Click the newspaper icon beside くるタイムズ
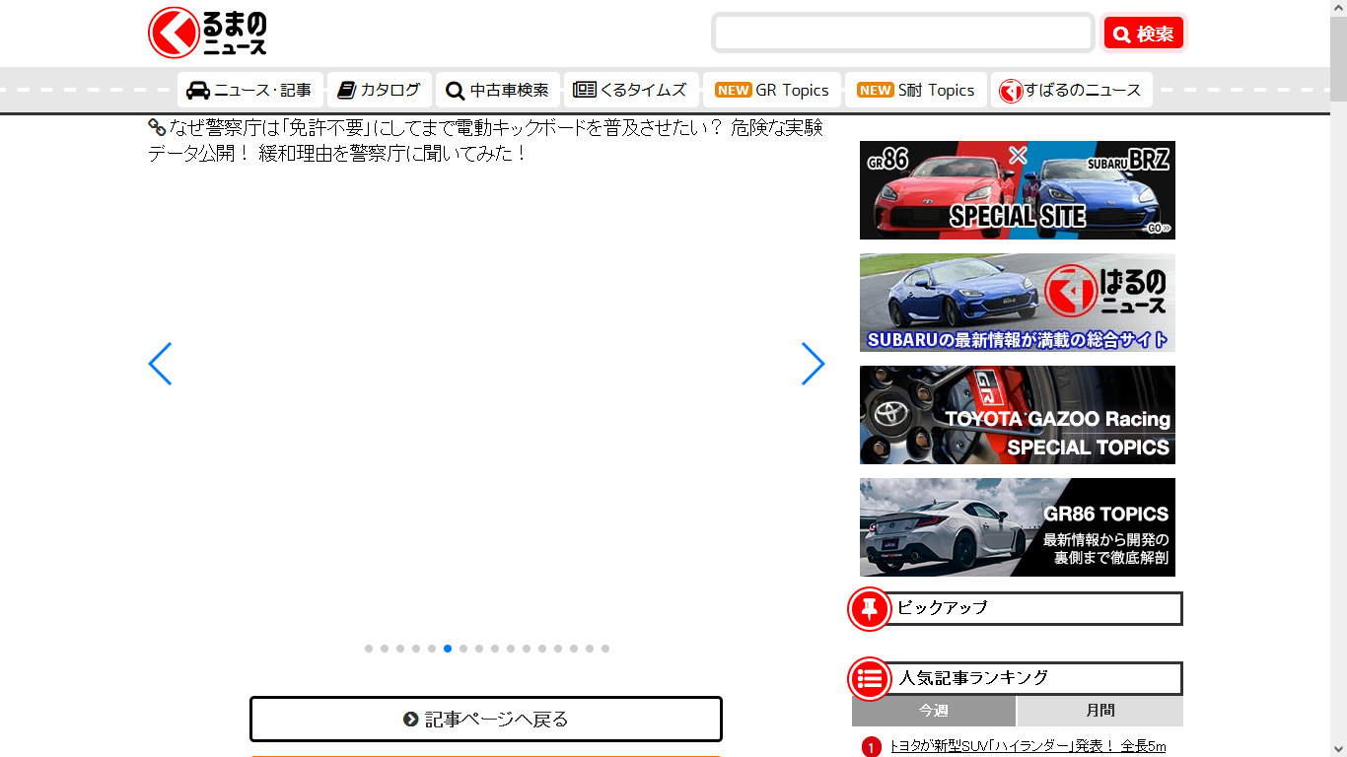This screenshot has width=1347, height=757. pyautogui.click(x=584, y=90)
